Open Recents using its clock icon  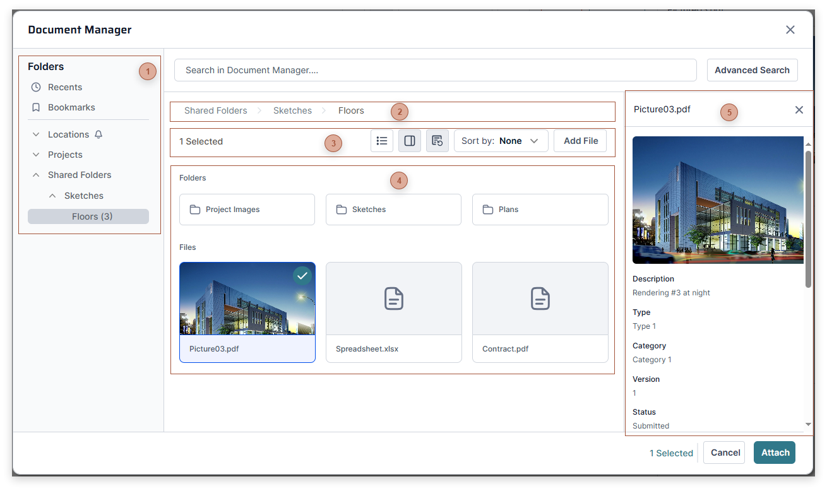(x=36, y=87)
